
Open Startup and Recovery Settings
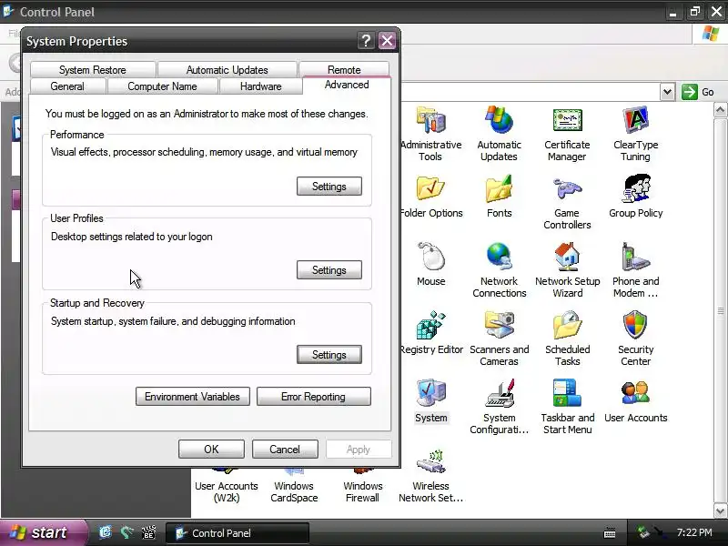pyautogui.click(x=329, y=355)
